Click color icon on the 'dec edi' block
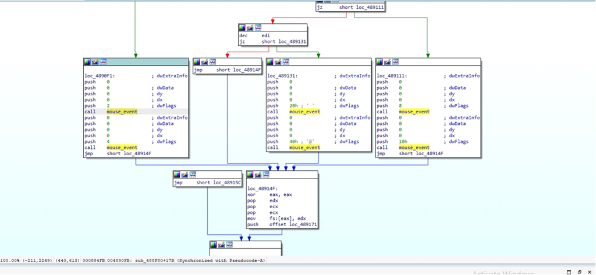596x275 pixels. 242,27
